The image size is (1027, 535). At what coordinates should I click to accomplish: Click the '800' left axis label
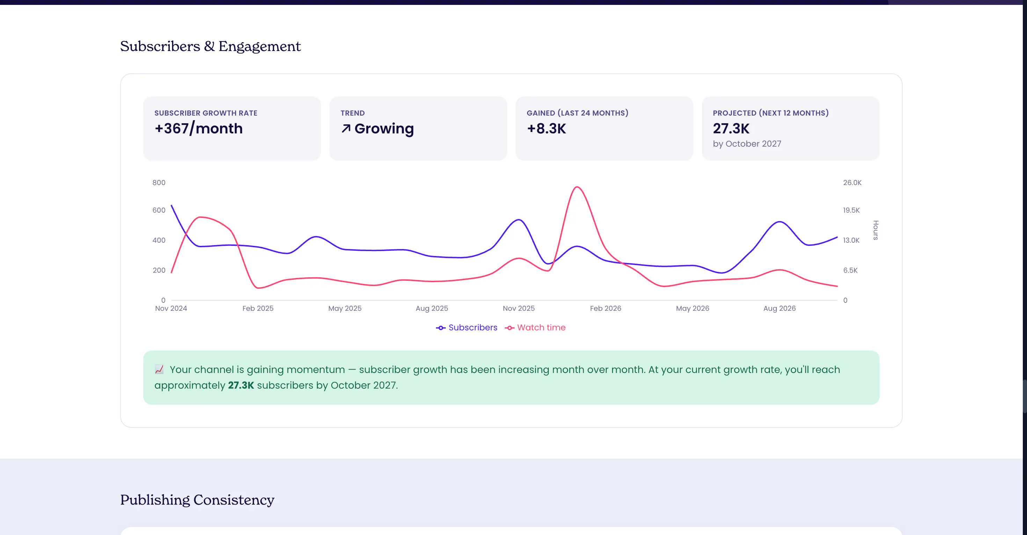pos(159,183)
